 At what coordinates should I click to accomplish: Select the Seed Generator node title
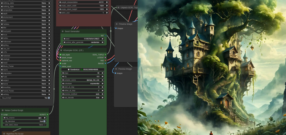point(72,31)
